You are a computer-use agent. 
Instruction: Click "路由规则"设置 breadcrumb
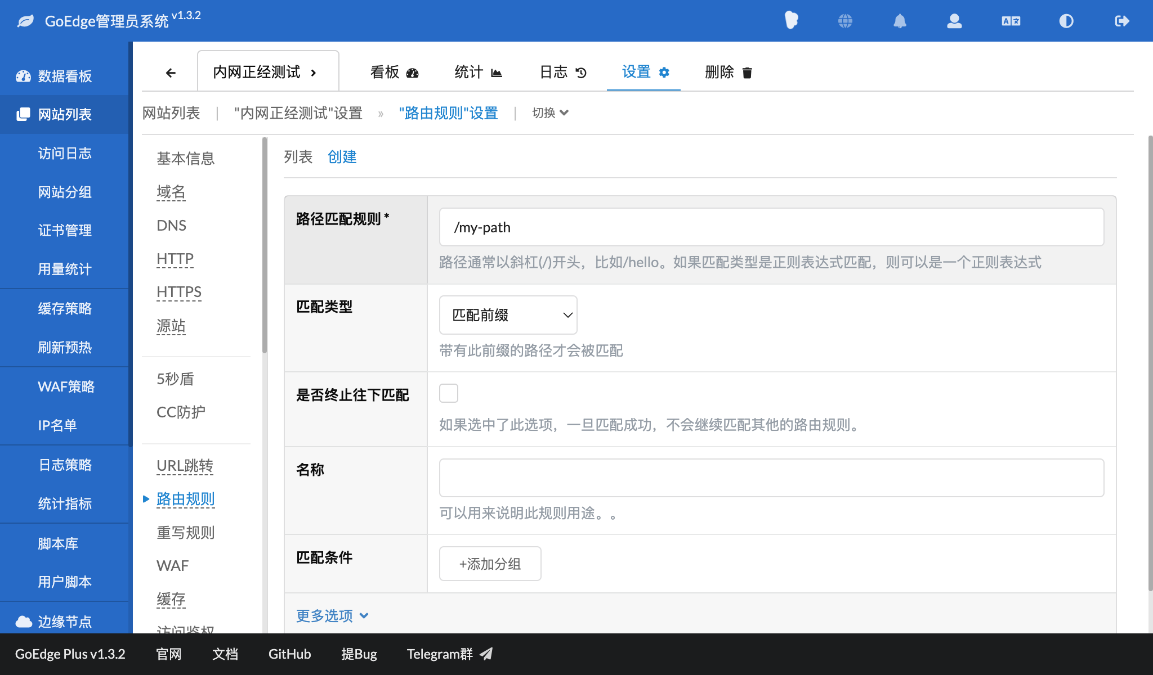coord(449,113)
